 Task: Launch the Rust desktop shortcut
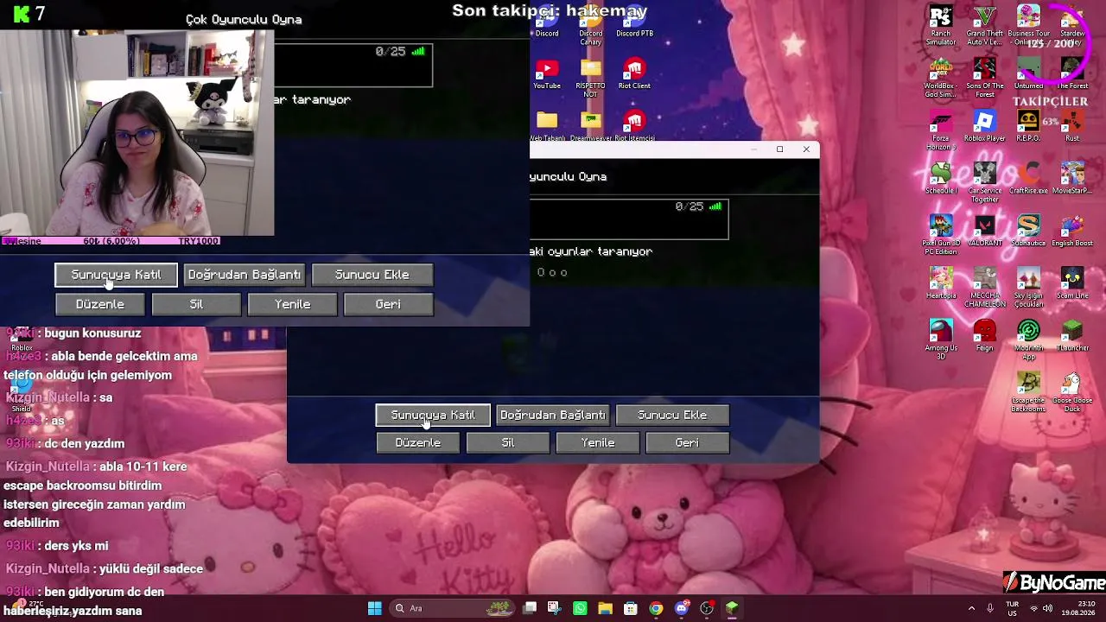pyautogui.click(x=1072, y=127)
